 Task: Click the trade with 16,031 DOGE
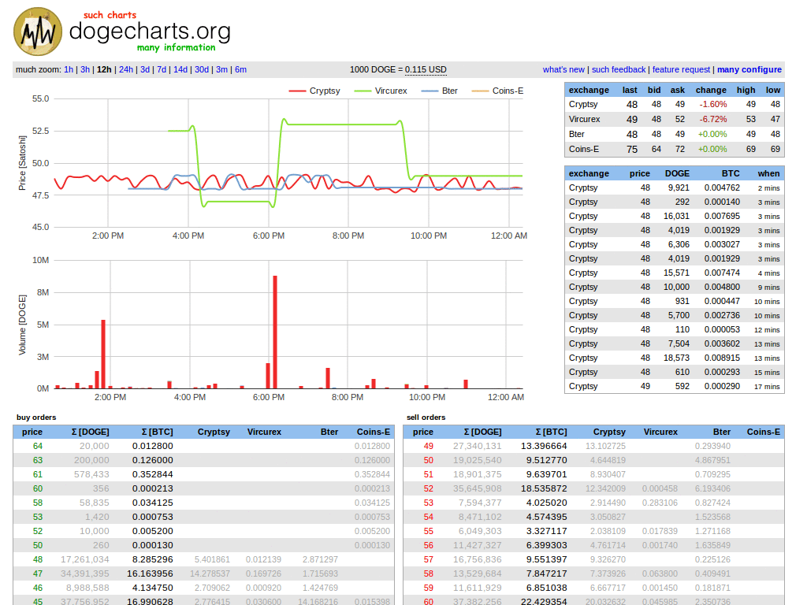(675, 217)
